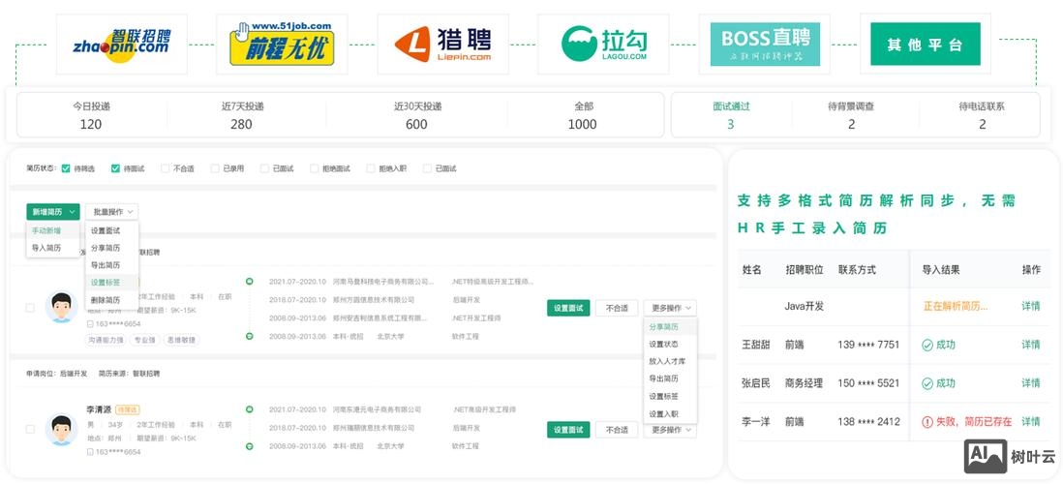Click 李清源's 2021.07 timeline dot
Viewport: 1063px width, 484px height.
[x=249, y=409]
